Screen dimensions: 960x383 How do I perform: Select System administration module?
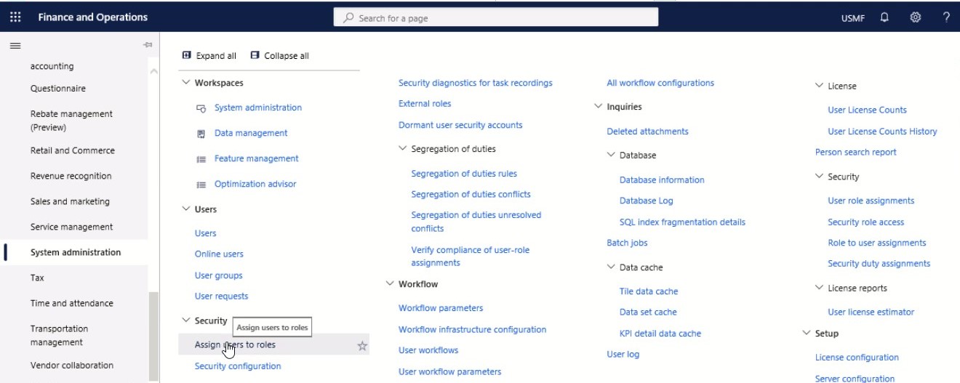pos(76,252)
